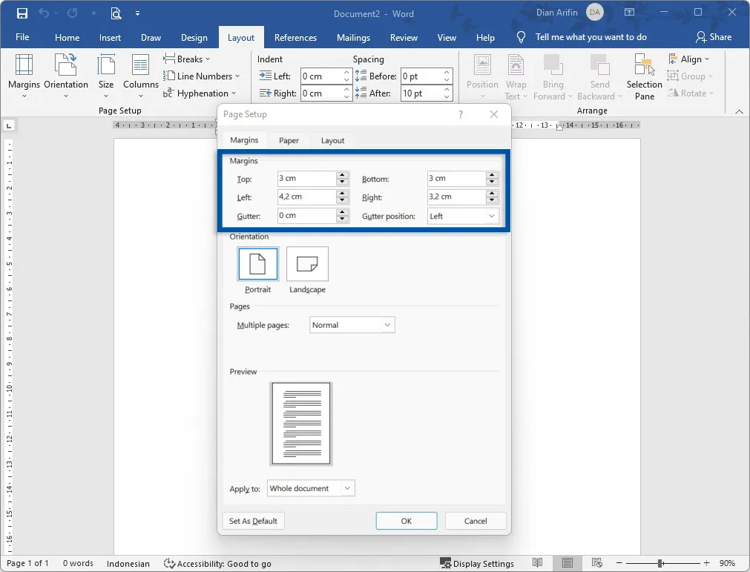Switch to the Paper tab
The height and width of the screenshot is (572, 750).
tap(288, 139)
